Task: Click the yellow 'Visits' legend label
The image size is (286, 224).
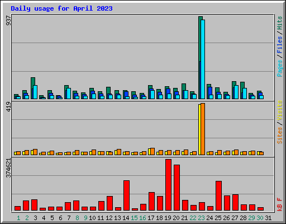Action: click(x=280, y=111)
